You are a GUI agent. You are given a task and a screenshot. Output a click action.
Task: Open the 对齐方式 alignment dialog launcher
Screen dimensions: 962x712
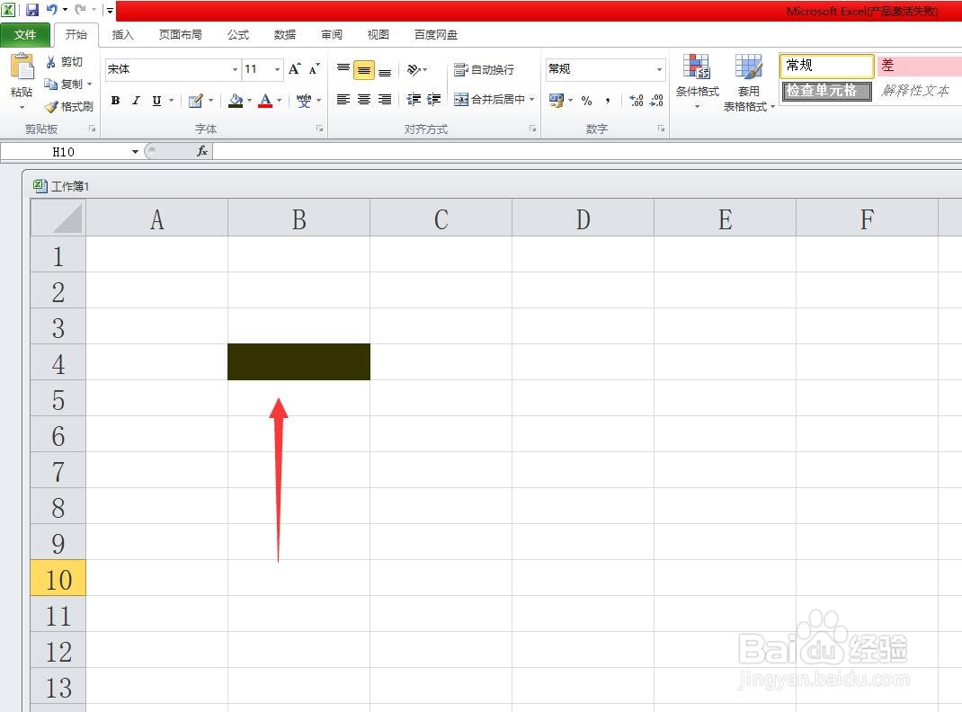[532, 129]
